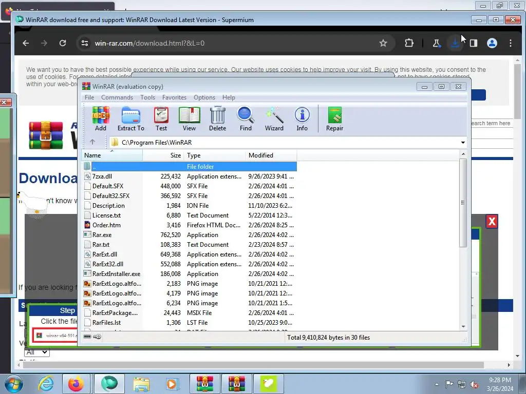Click the volume icon in system tray

click(x=474, y=385)
